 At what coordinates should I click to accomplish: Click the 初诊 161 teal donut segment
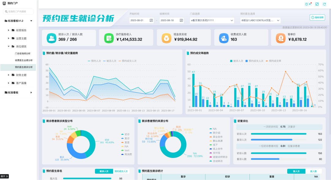(92, 144)
